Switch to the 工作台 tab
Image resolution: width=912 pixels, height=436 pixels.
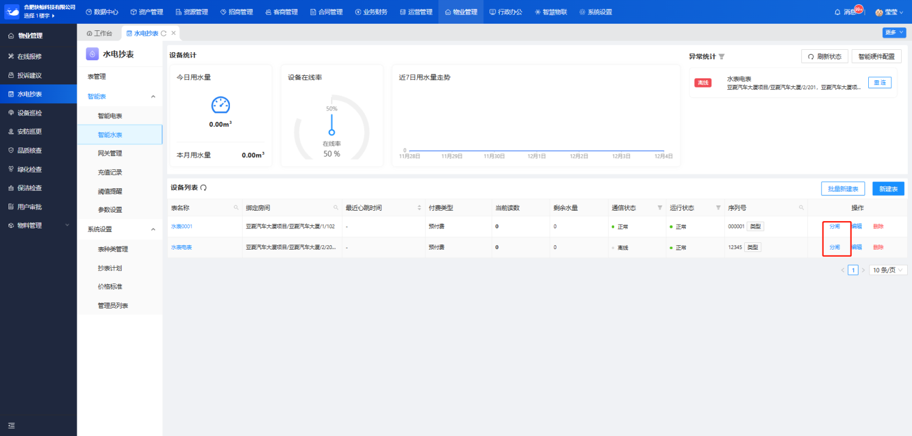pos(100,33)
